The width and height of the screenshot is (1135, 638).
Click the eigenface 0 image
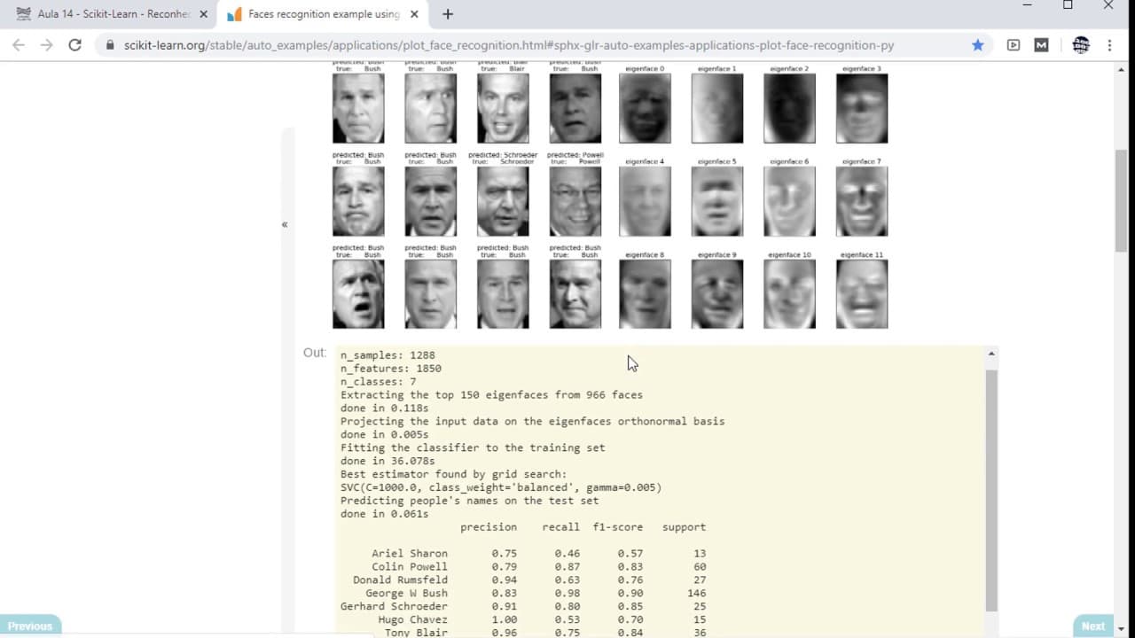pyautogui.click(x=645, y=108)
